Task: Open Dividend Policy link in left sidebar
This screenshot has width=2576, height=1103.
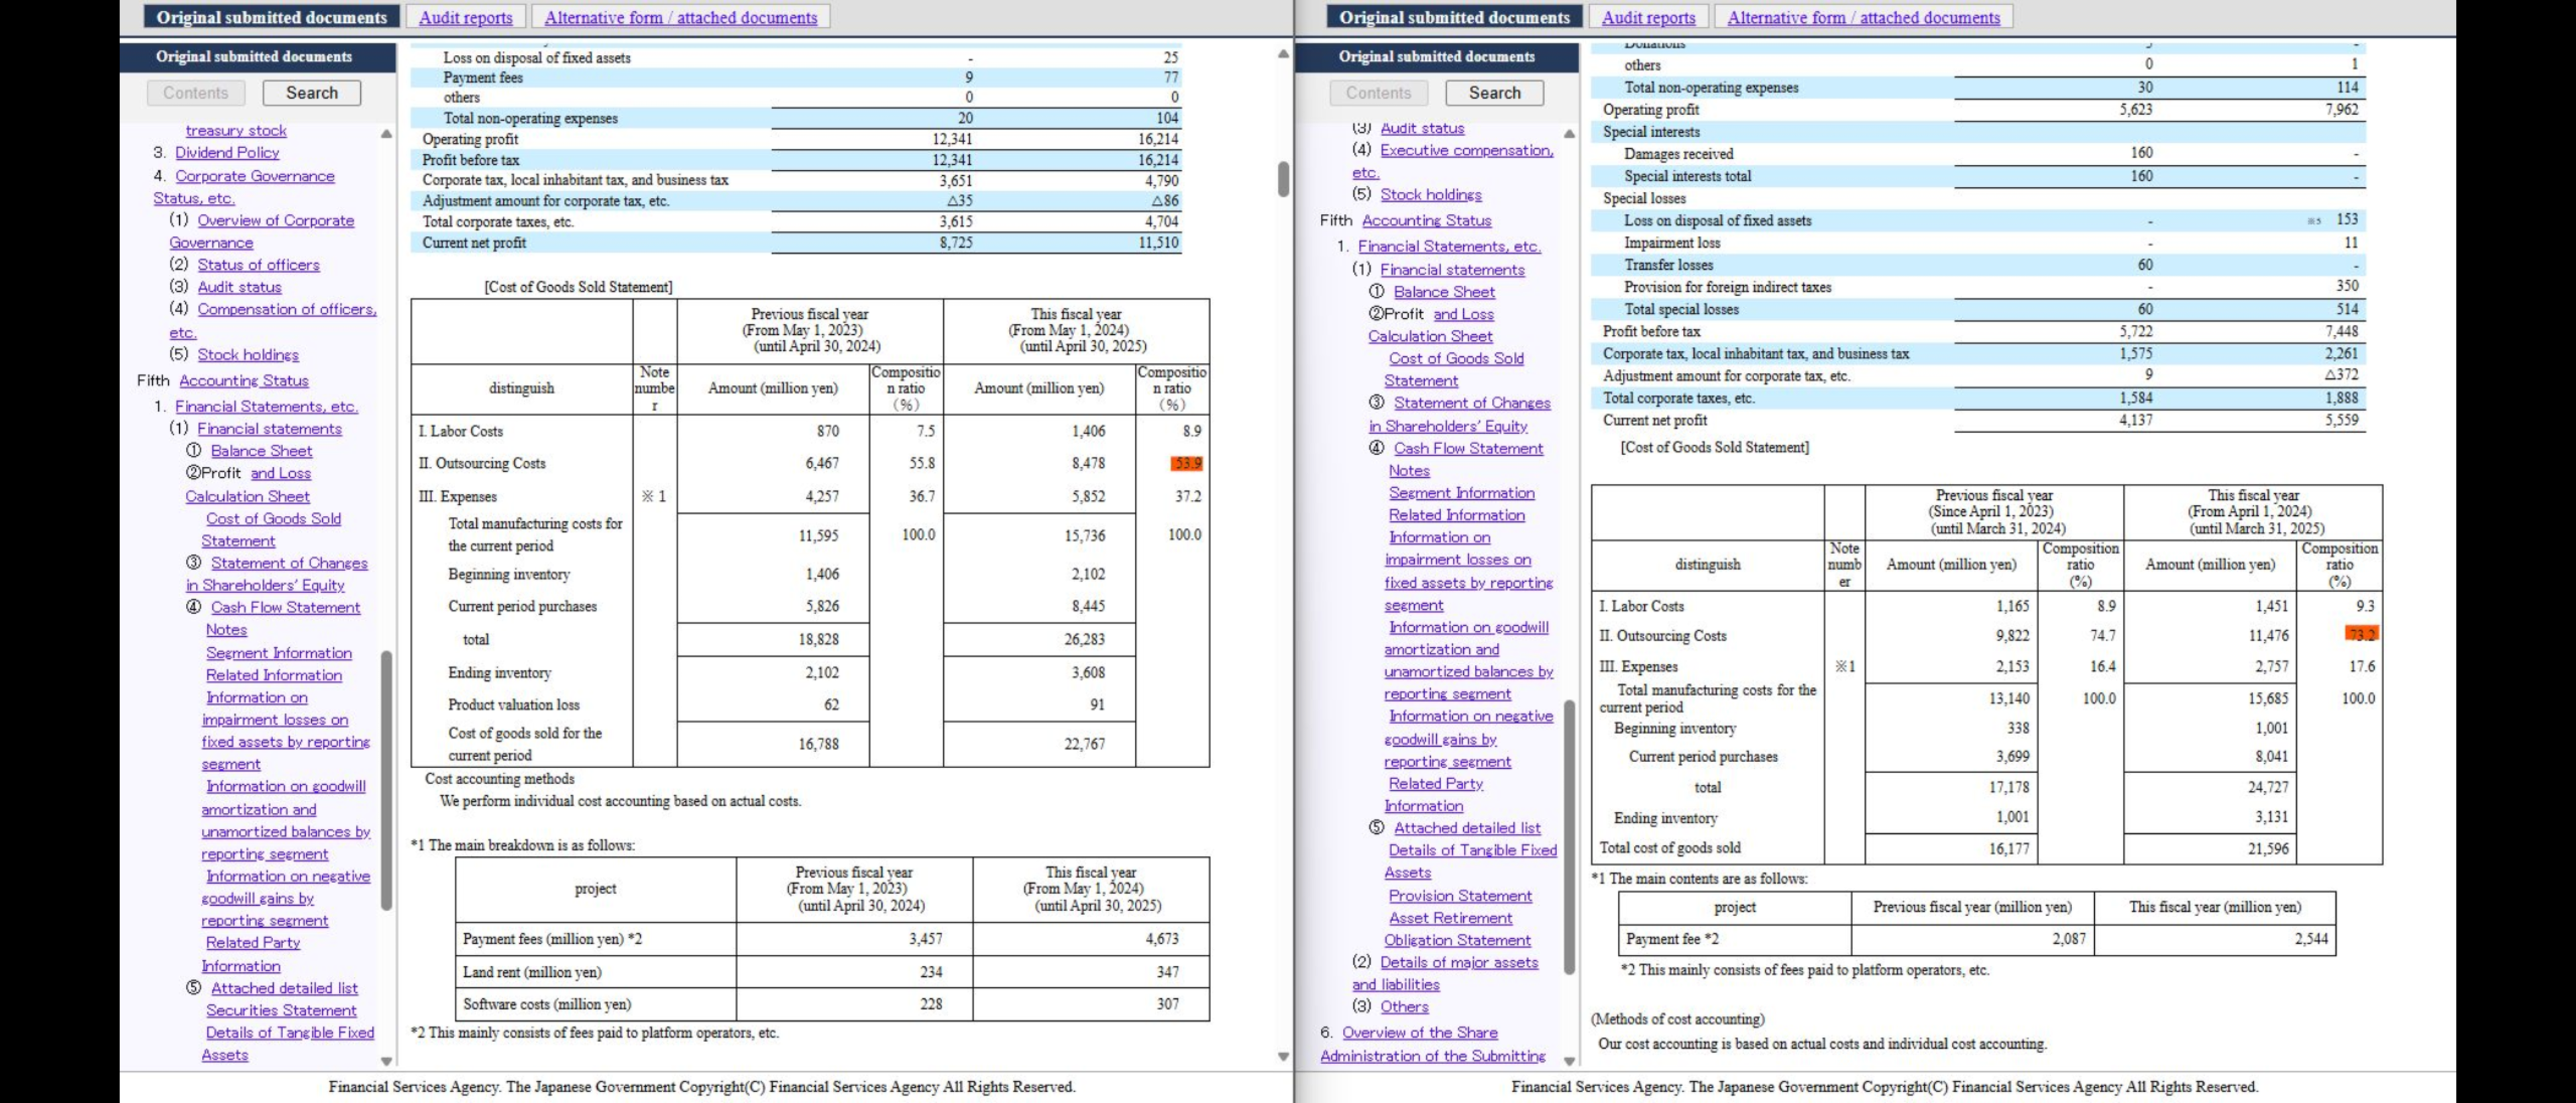Action: pos(227,152)
